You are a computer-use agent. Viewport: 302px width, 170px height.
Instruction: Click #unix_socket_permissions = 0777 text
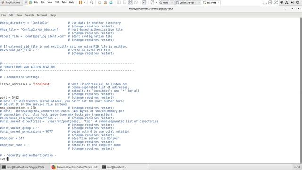[26, 132]
